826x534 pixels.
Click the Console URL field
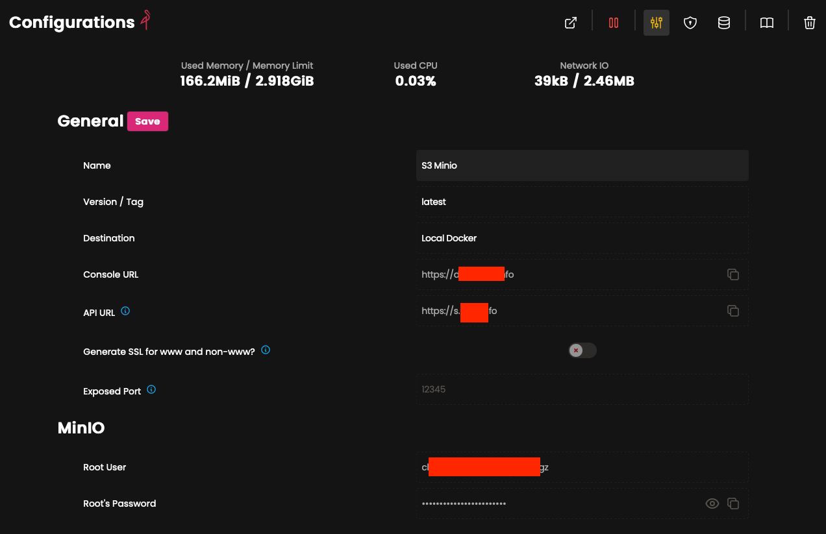click(582, 274)
